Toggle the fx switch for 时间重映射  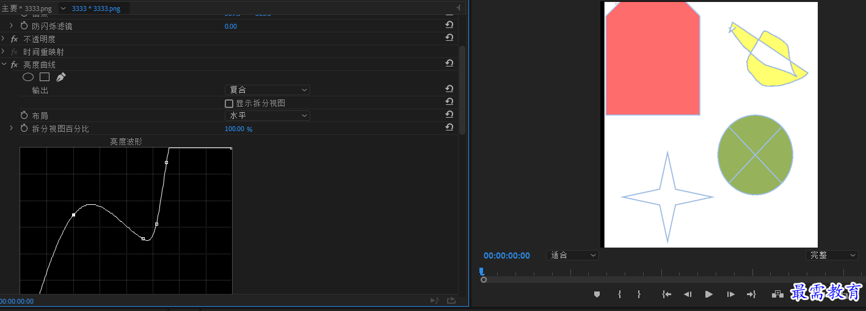14,52
